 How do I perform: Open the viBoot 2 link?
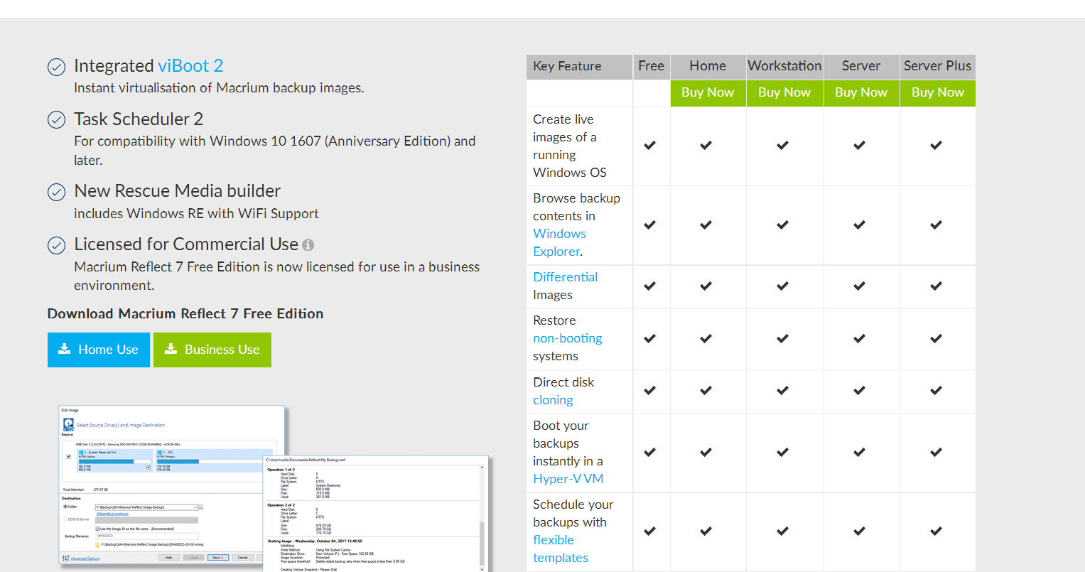[190, 66]
